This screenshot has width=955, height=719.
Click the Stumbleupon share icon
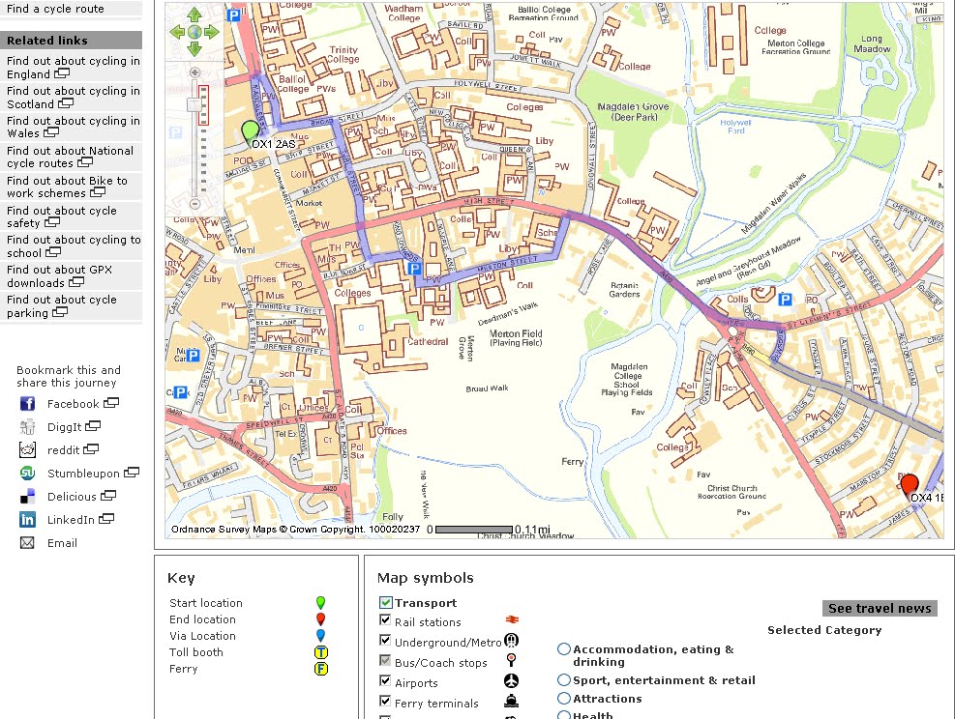click(x=26, y=473)
